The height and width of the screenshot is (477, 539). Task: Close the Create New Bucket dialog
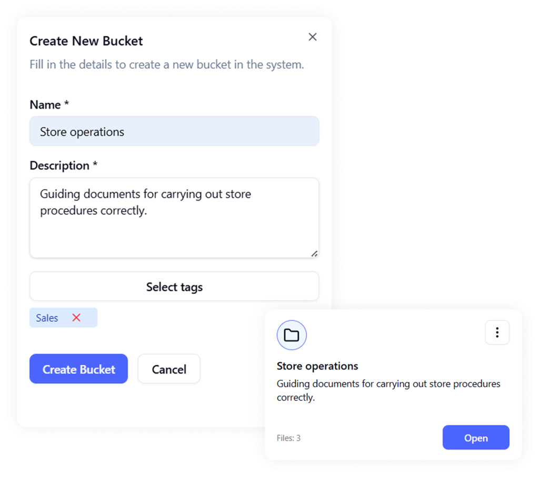[x=313, y=37]
